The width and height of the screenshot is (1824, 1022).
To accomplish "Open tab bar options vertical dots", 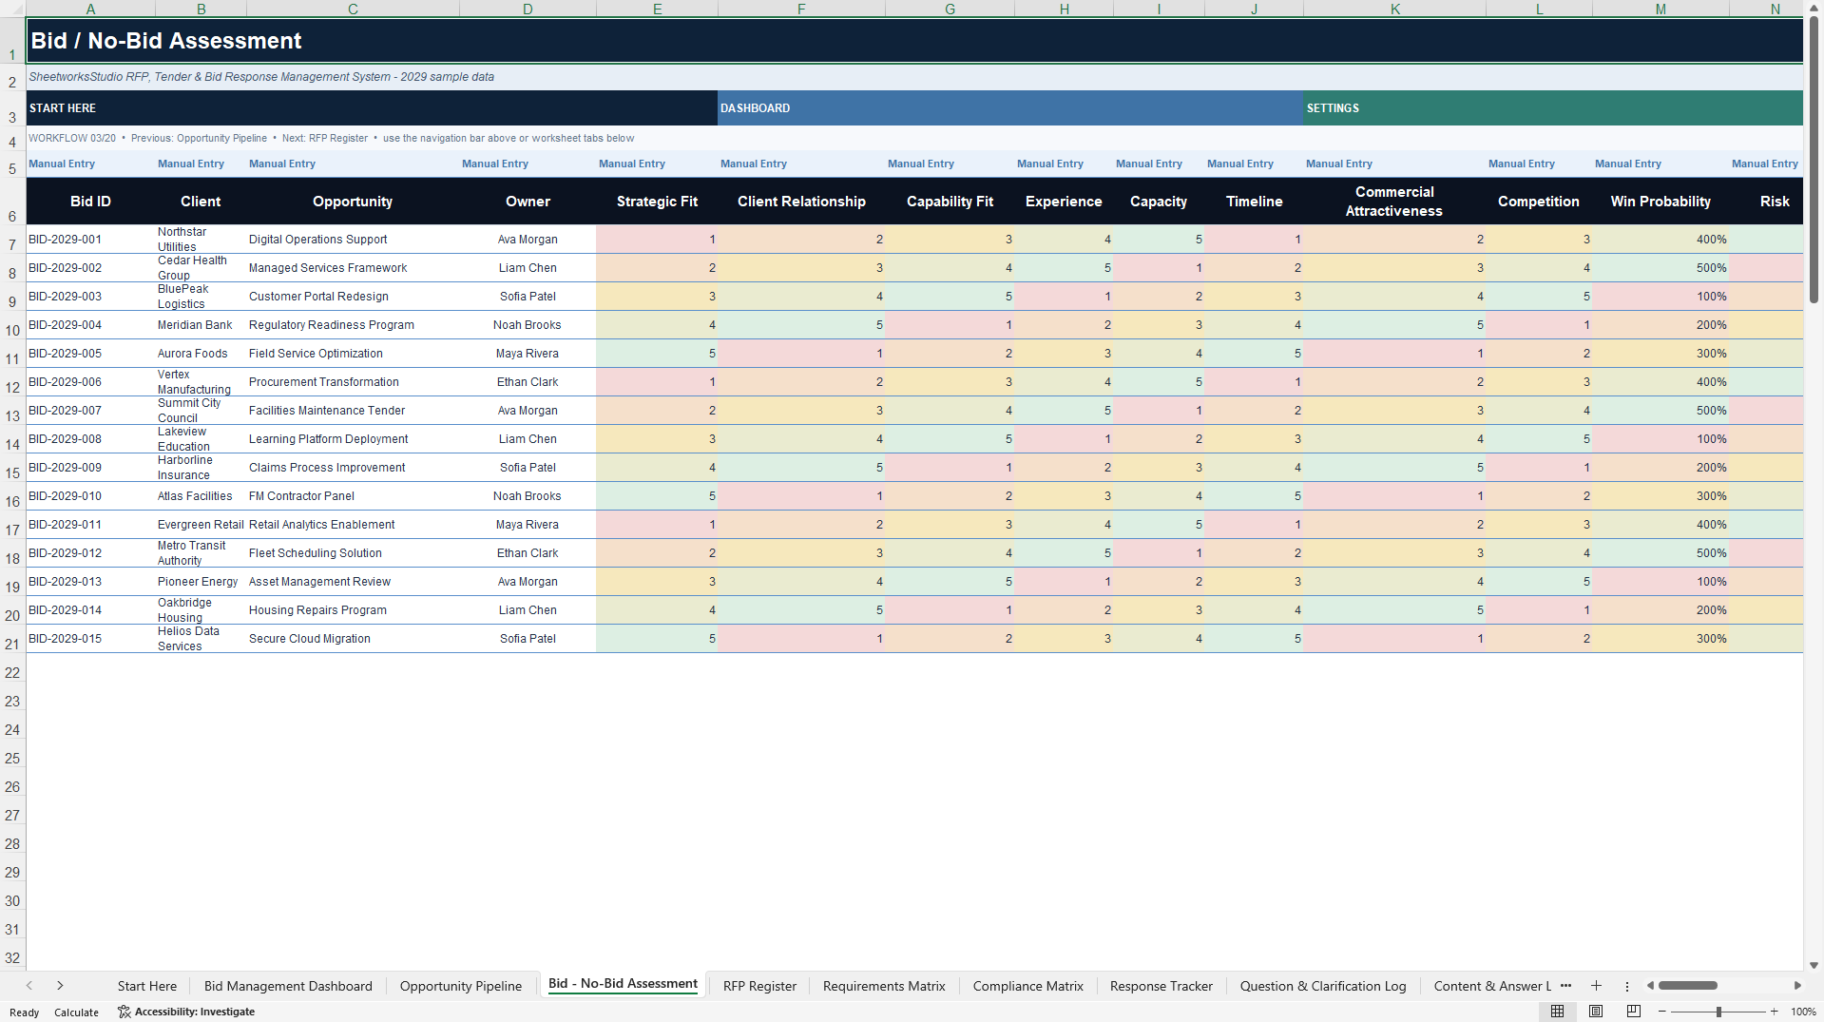I will (x=1626, y=986).
